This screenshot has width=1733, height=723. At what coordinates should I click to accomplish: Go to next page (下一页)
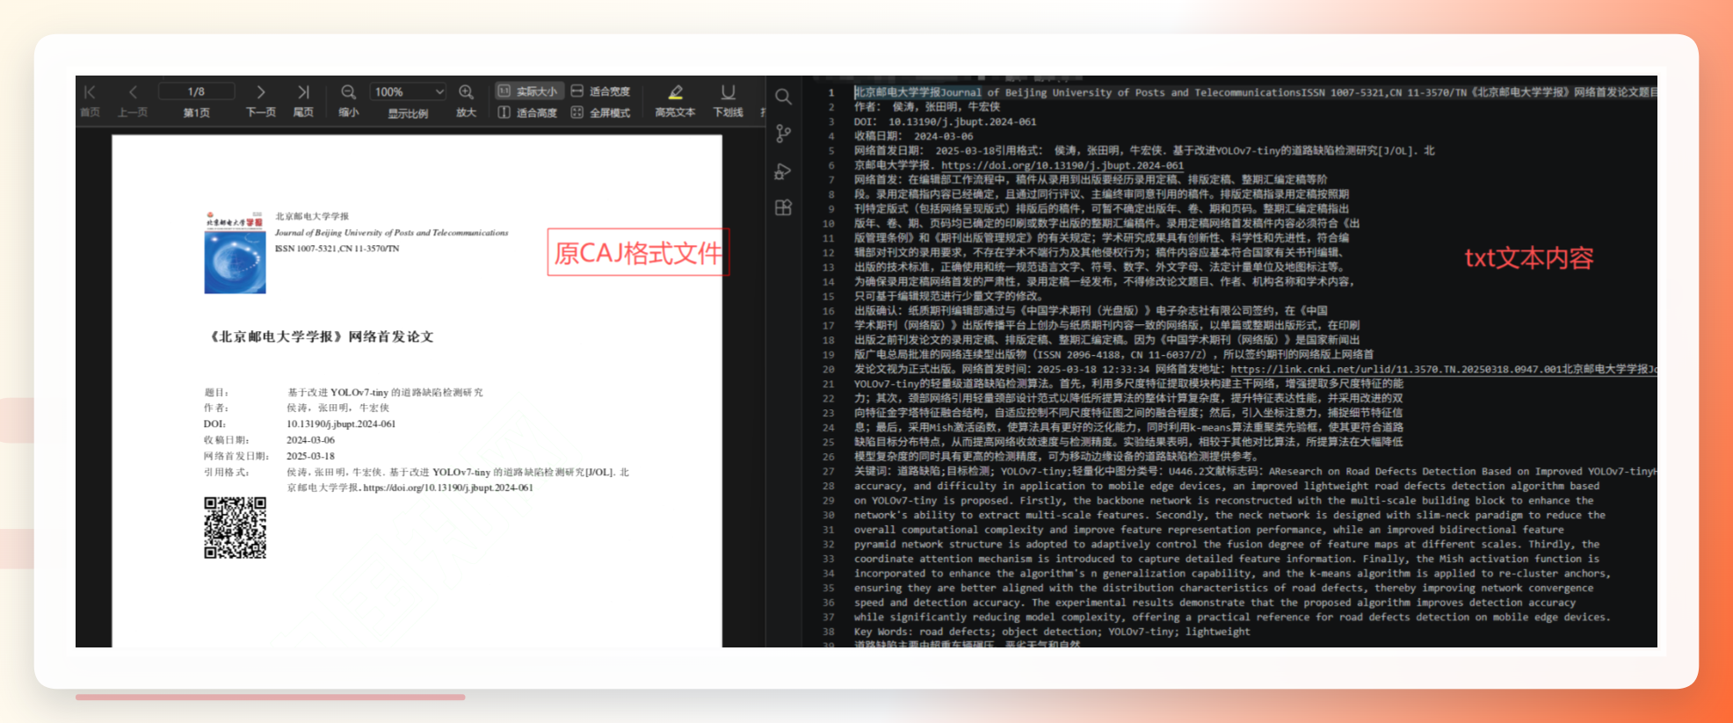pos(261,100)
